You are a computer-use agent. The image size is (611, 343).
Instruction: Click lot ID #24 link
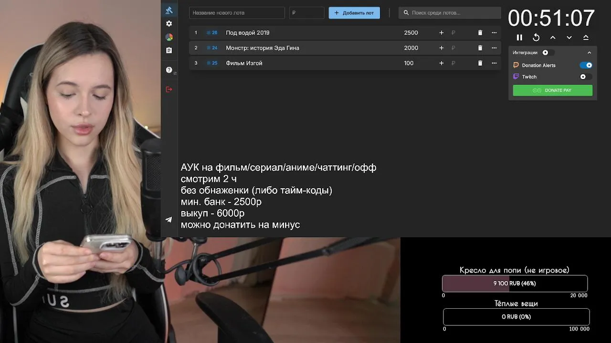click(212, 48)
